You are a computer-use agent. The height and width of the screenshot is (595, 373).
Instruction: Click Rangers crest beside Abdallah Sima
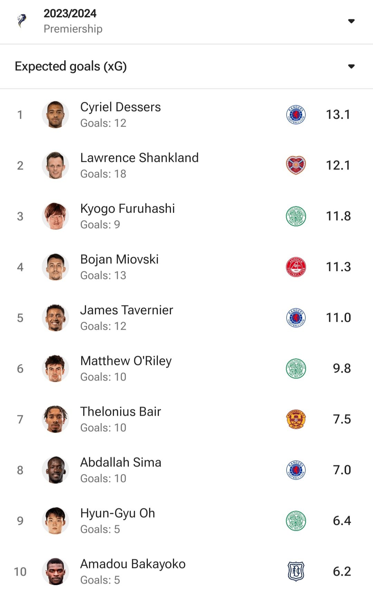click(296, 470)
